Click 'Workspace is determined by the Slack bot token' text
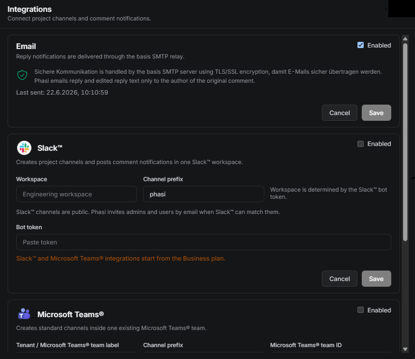 coord(328,193)
